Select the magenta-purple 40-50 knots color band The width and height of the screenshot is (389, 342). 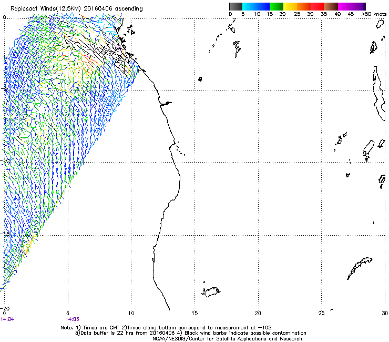352,6
